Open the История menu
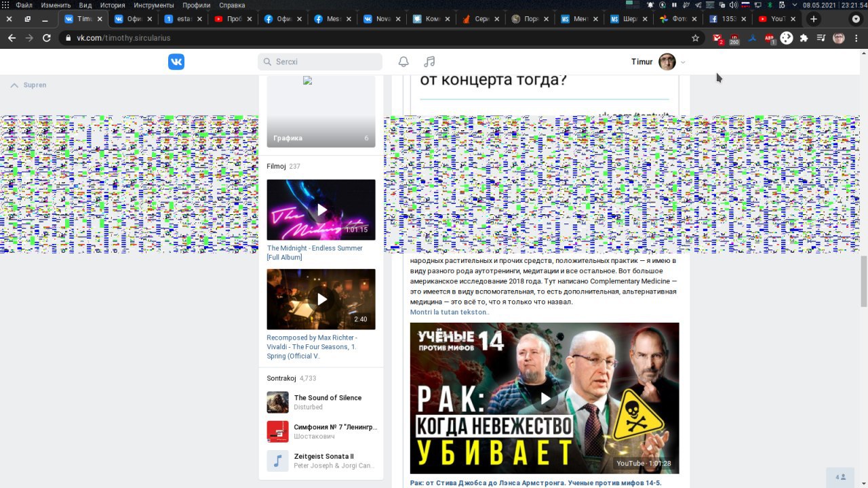Image resolution: width=868 pixels, height=488 pixels. (x=113, y=5)
